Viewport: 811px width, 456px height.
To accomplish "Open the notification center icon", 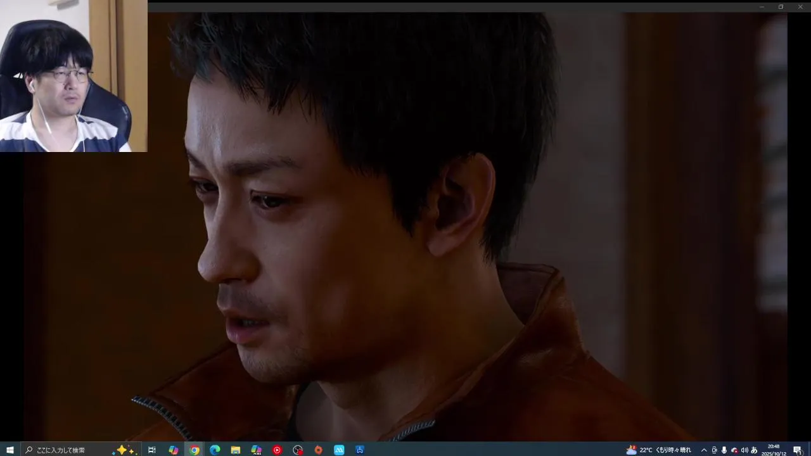I will point(798,450).
